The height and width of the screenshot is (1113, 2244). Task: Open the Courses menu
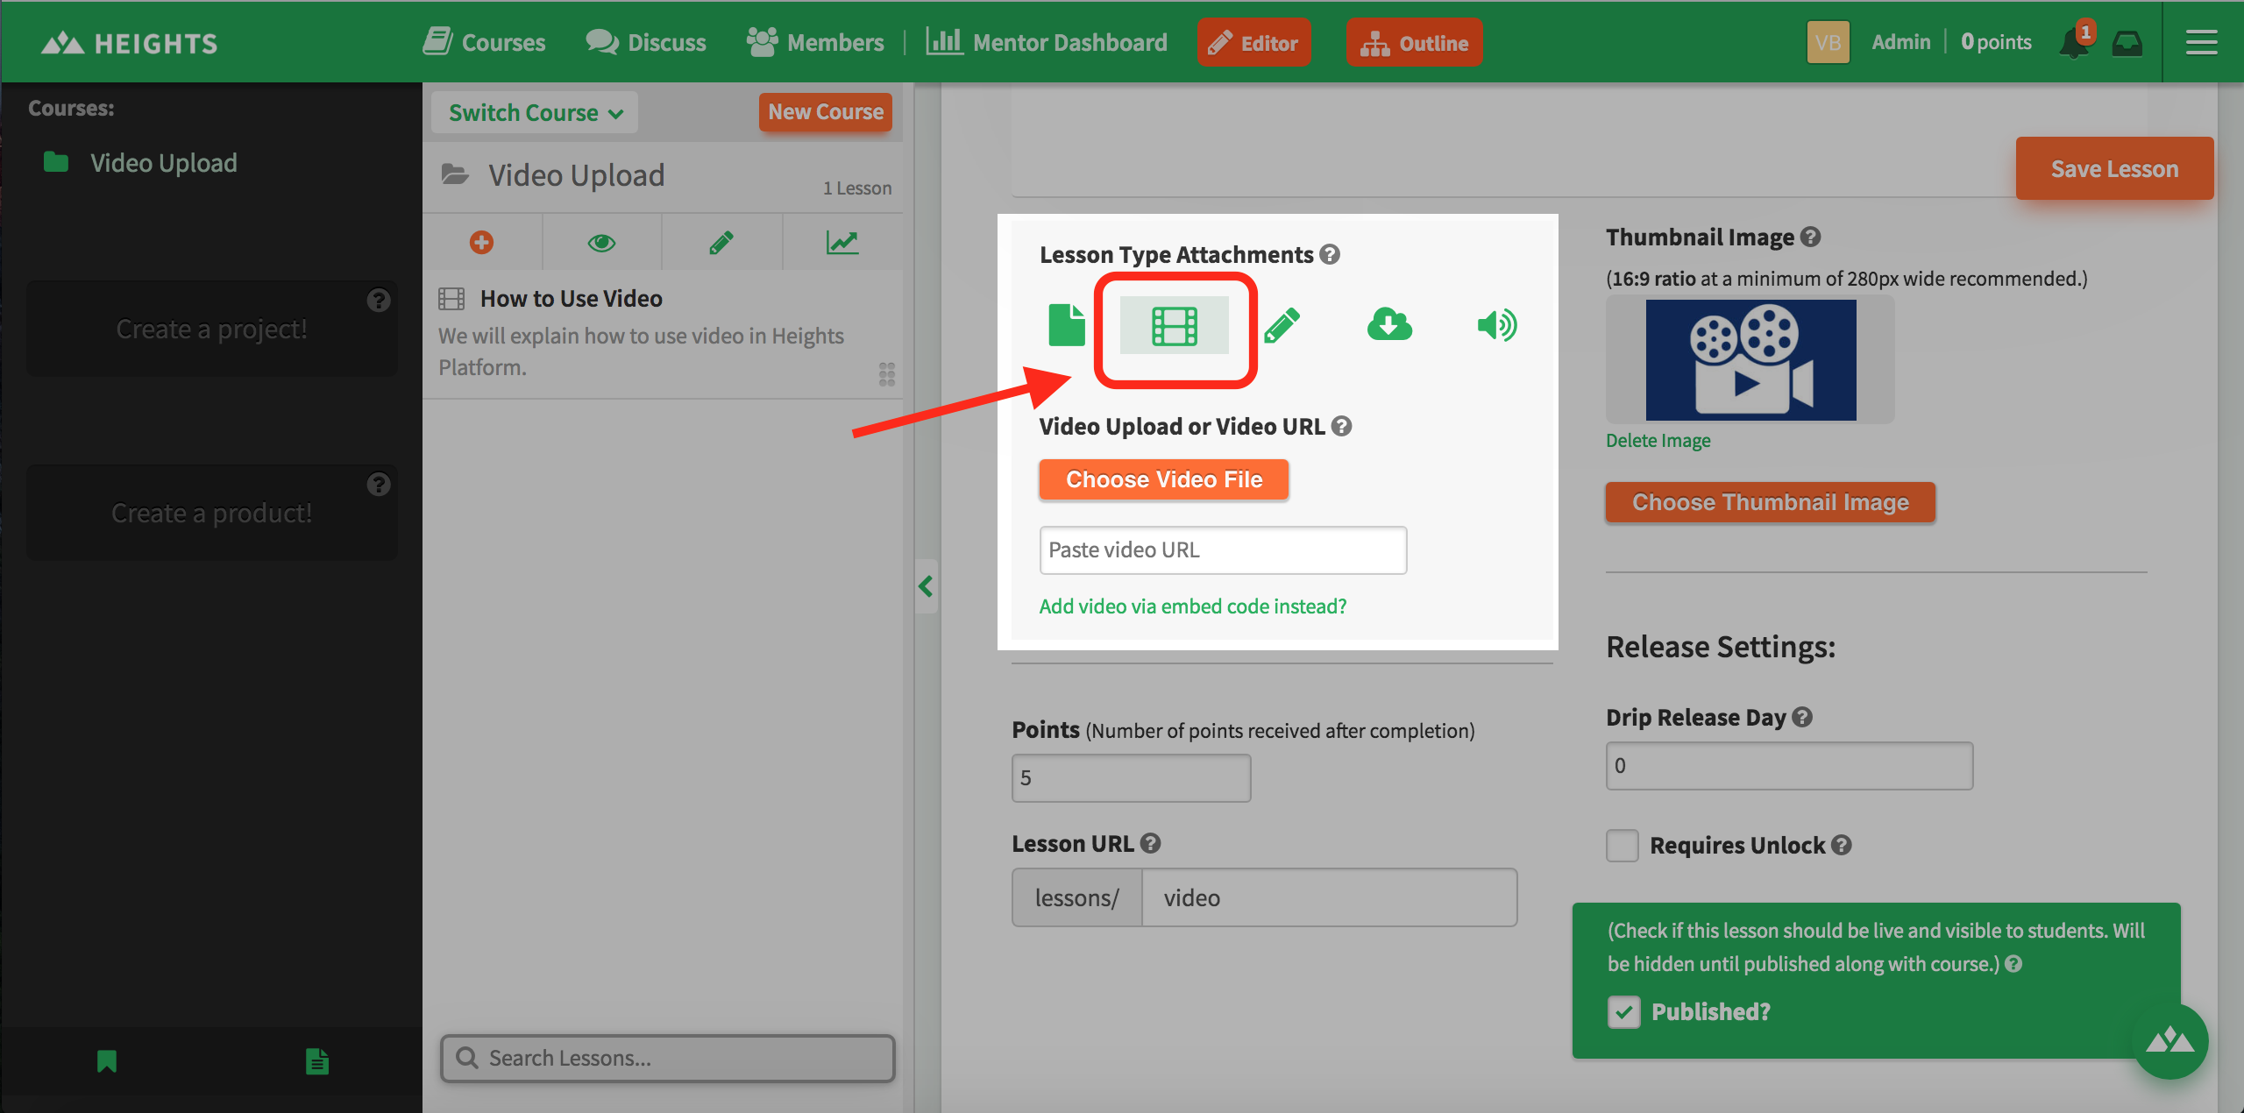pyautogui.click(x=485, y=42)
